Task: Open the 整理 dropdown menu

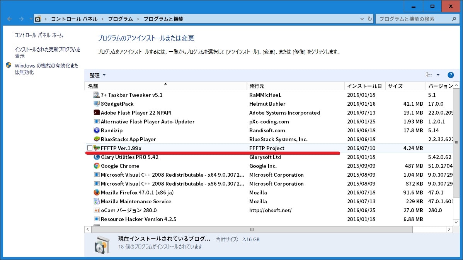Action: point(97,75)
